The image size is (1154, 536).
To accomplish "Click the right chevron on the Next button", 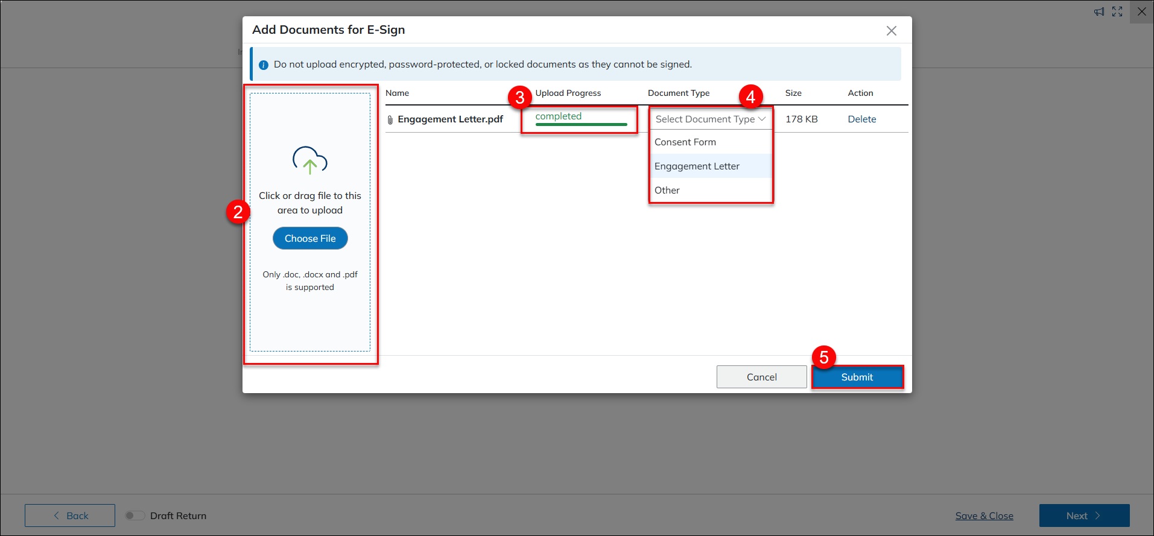I will (1097, 516).
